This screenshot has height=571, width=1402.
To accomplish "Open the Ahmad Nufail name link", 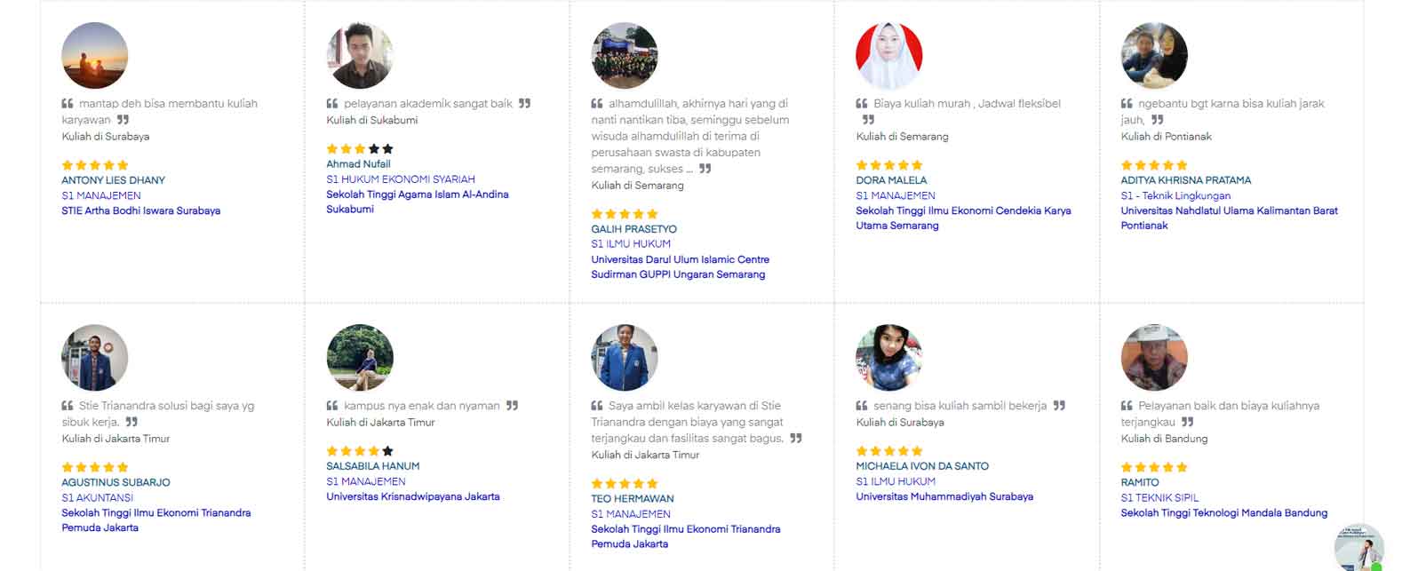I will 358,164.
